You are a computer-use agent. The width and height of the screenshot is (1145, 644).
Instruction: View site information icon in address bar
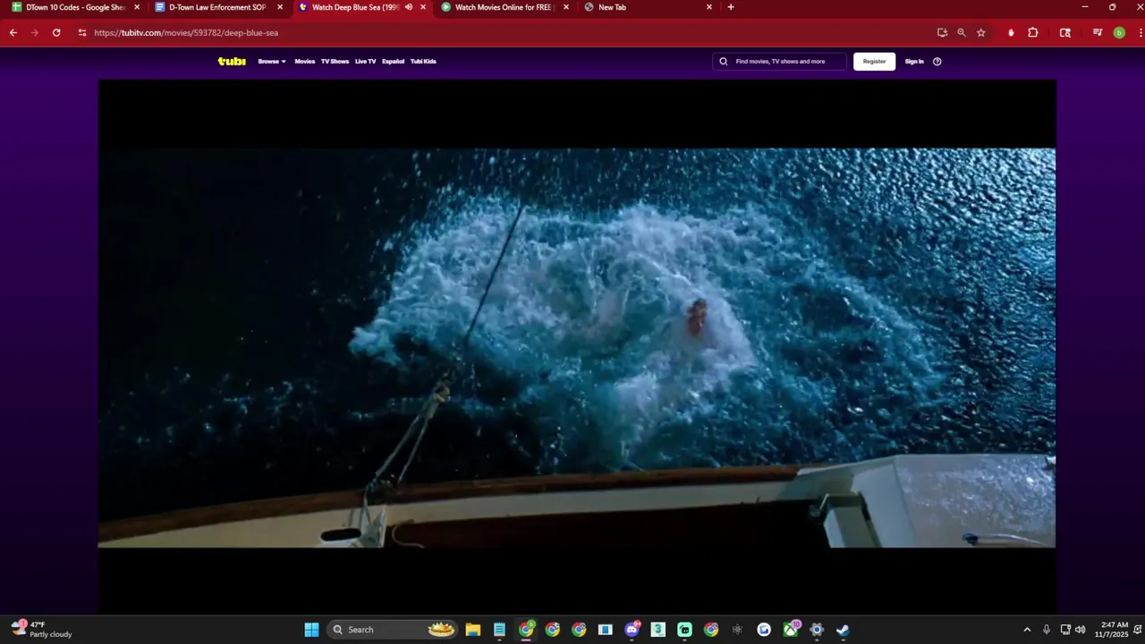82,32
